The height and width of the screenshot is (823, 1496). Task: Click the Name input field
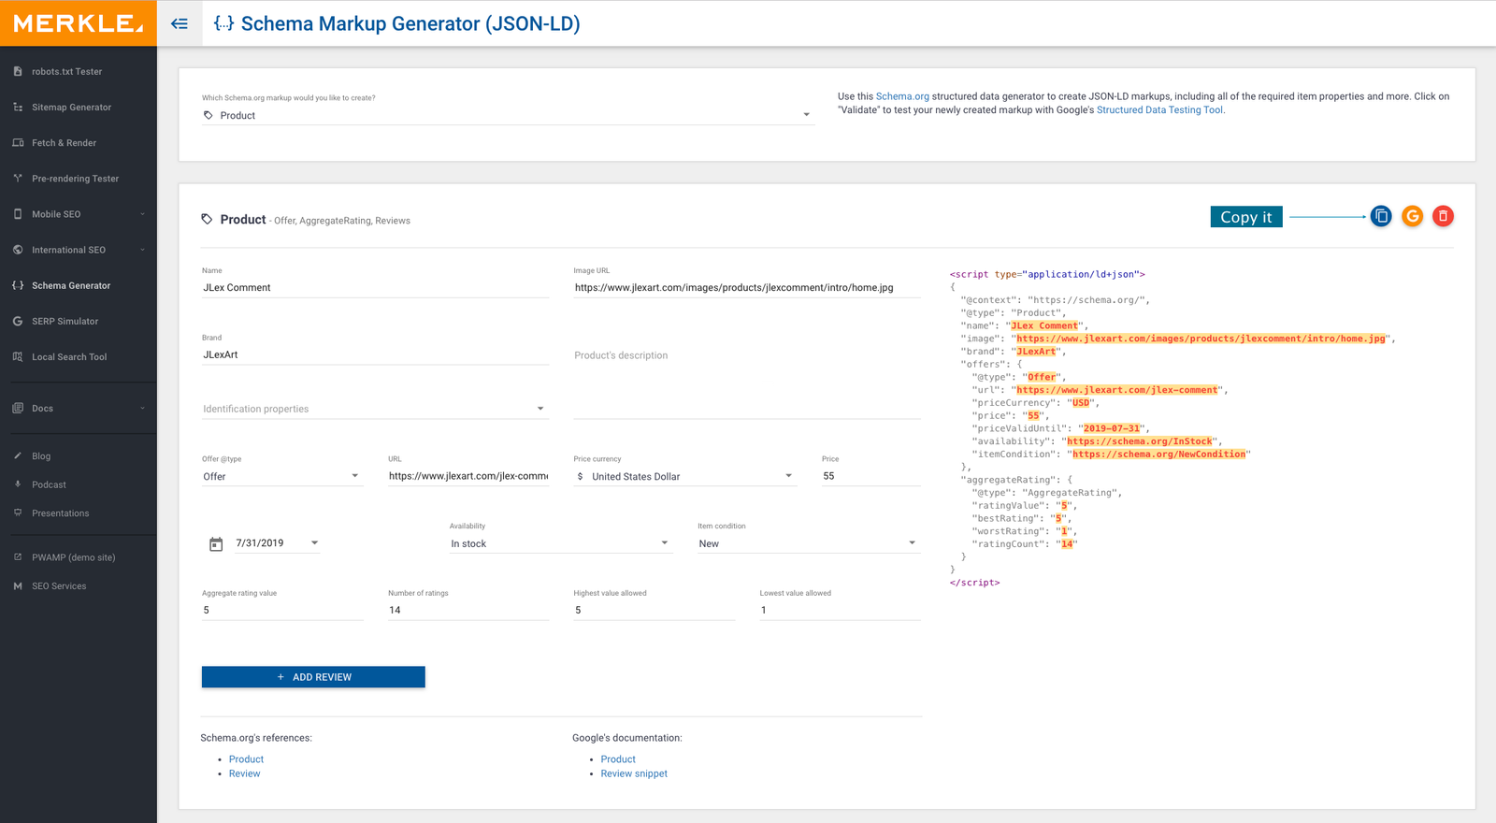click(x=375, y=287)
